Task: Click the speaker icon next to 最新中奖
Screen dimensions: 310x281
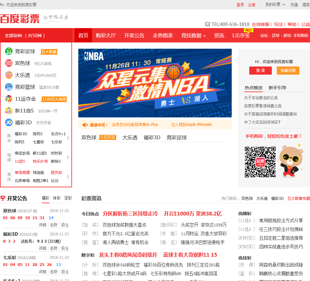Action: (x=85, y=125)
